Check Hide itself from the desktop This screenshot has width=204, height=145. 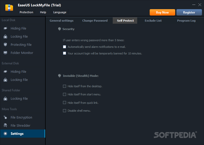[65, 86]
